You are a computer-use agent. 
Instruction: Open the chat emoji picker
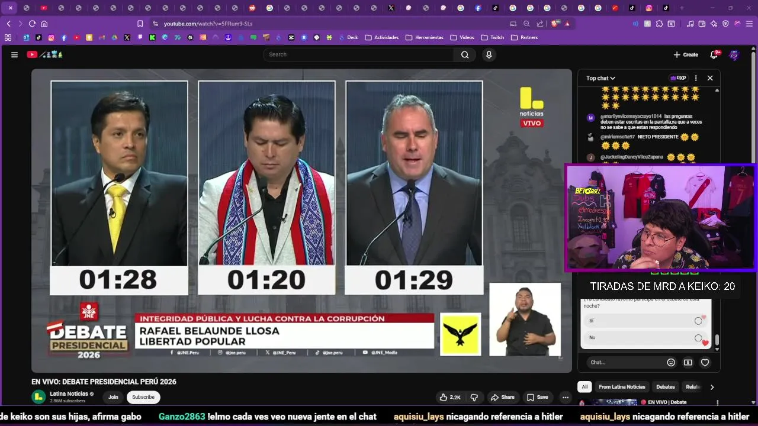(671, 362)
